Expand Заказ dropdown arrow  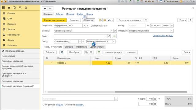click(x=105, y=36)
